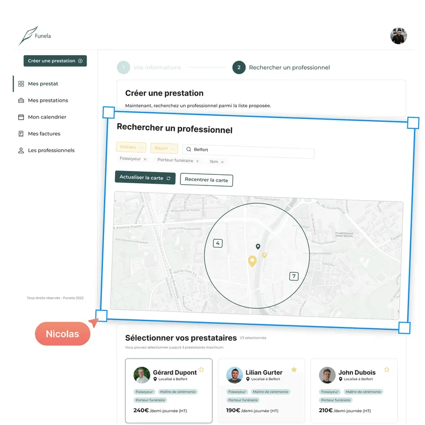Click the small yellow map pin
Screen dimensions: 425x425
point(265,255)
